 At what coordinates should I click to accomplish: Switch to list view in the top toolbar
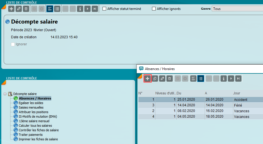click(x=57, y=9)
